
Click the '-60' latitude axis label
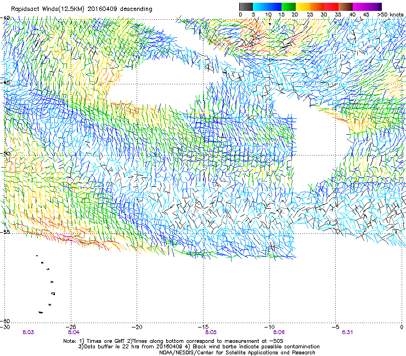pyautogui.click(x=5, y=321)
